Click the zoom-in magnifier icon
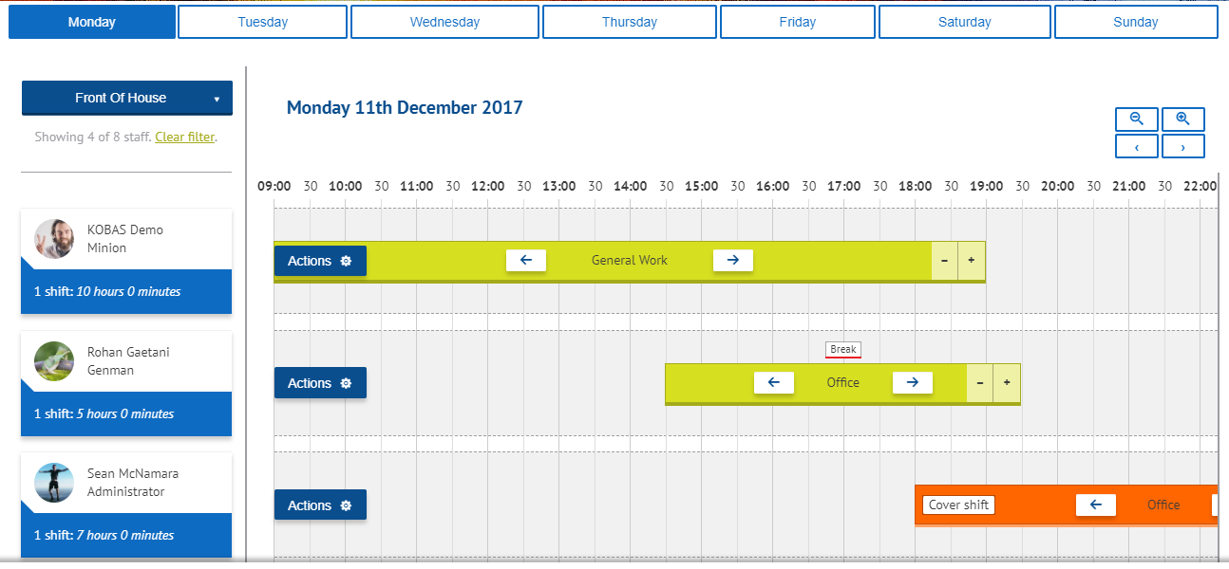1229x569 pixels. pyautogui.click(x=1182, y=119)
